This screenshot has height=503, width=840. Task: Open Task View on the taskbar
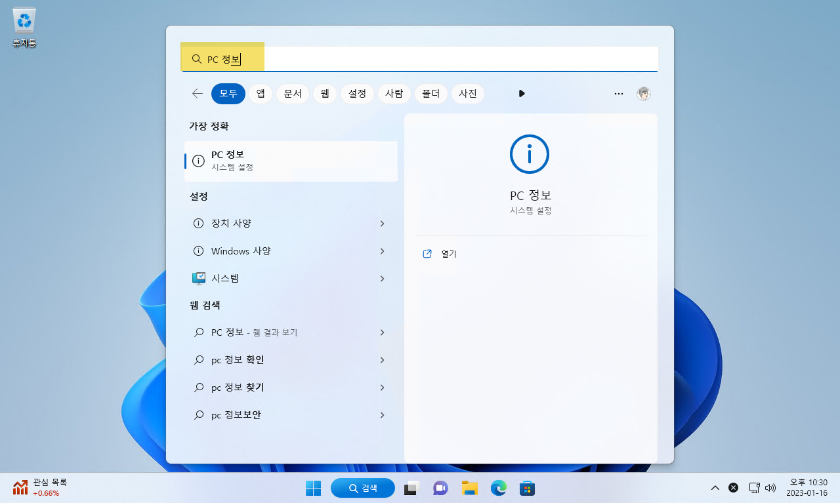click(x=411, y=488)
